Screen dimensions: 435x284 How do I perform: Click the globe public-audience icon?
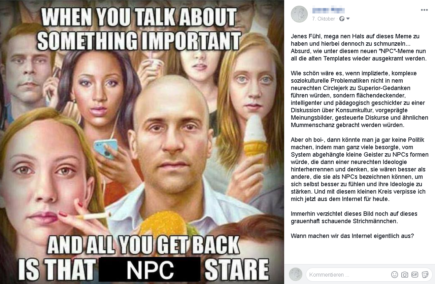tap(342, 19)
